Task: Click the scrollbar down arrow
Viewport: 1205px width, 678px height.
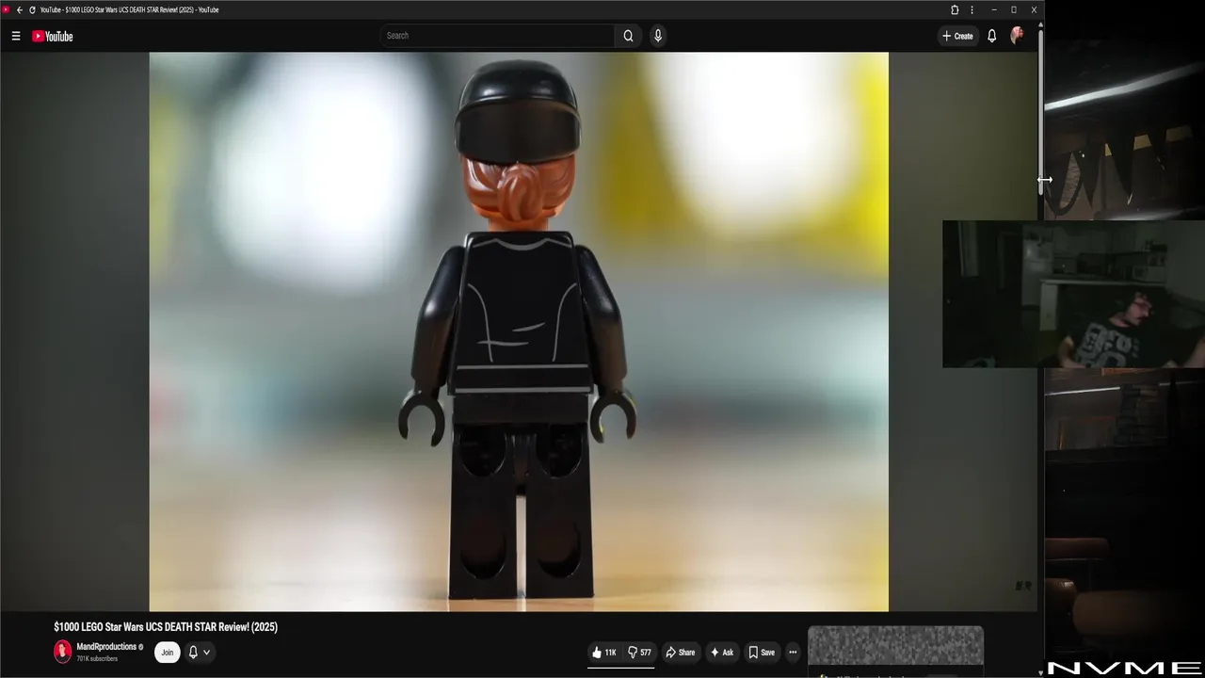Action: (x=1040, y=672)
